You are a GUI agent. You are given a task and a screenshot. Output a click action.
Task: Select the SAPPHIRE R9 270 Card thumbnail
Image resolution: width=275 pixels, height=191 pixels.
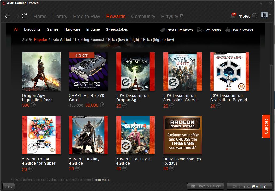click(88, 71)
